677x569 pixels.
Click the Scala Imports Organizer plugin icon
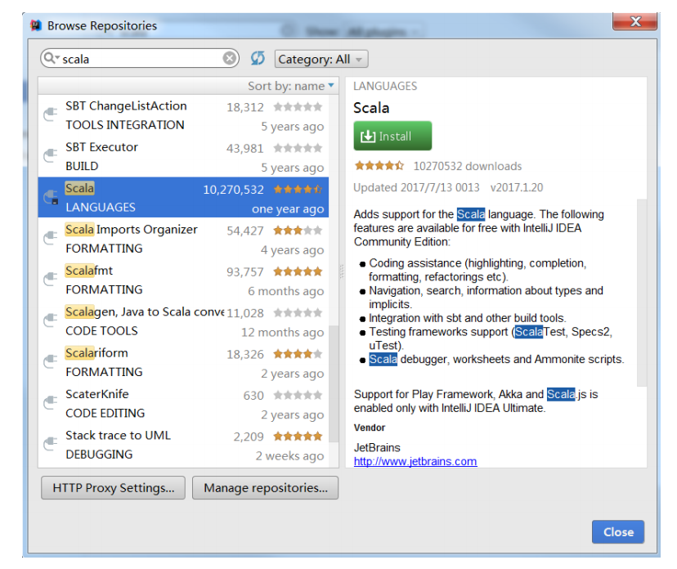coord(51,238)
